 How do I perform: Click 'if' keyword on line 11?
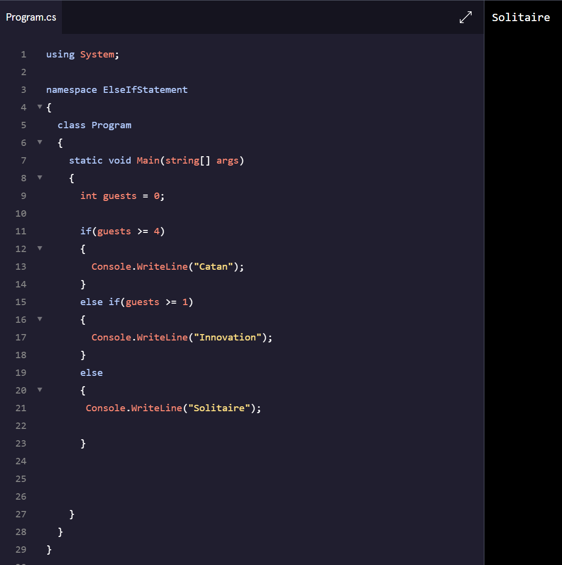(x=86, y=231)
